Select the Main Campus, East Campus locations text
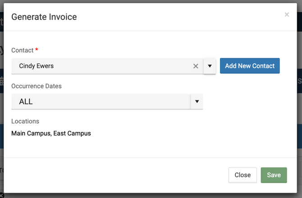The width and height of the screenshot is (302, 198). 51,133
